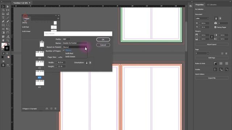Open the Pages panel flyout menu
The width and height of the screenshot is (232, 130).
(58, 18)
